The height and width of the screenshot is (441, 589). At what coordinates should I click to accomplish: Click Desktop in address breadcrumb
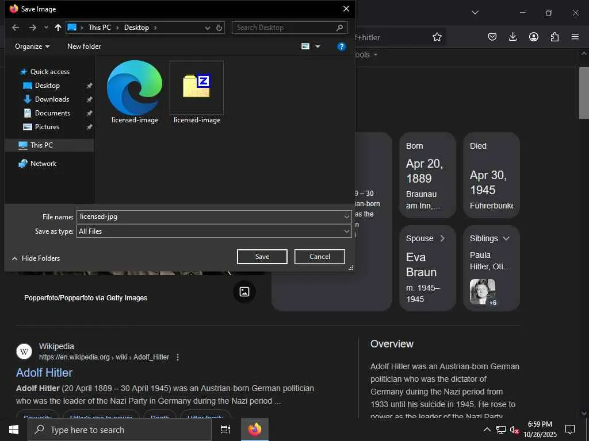[136, 28]
